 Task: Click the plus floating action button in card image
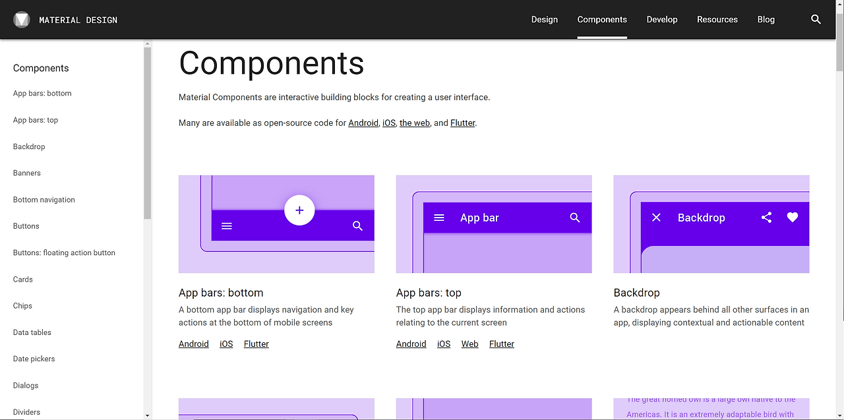coord(299,210)
